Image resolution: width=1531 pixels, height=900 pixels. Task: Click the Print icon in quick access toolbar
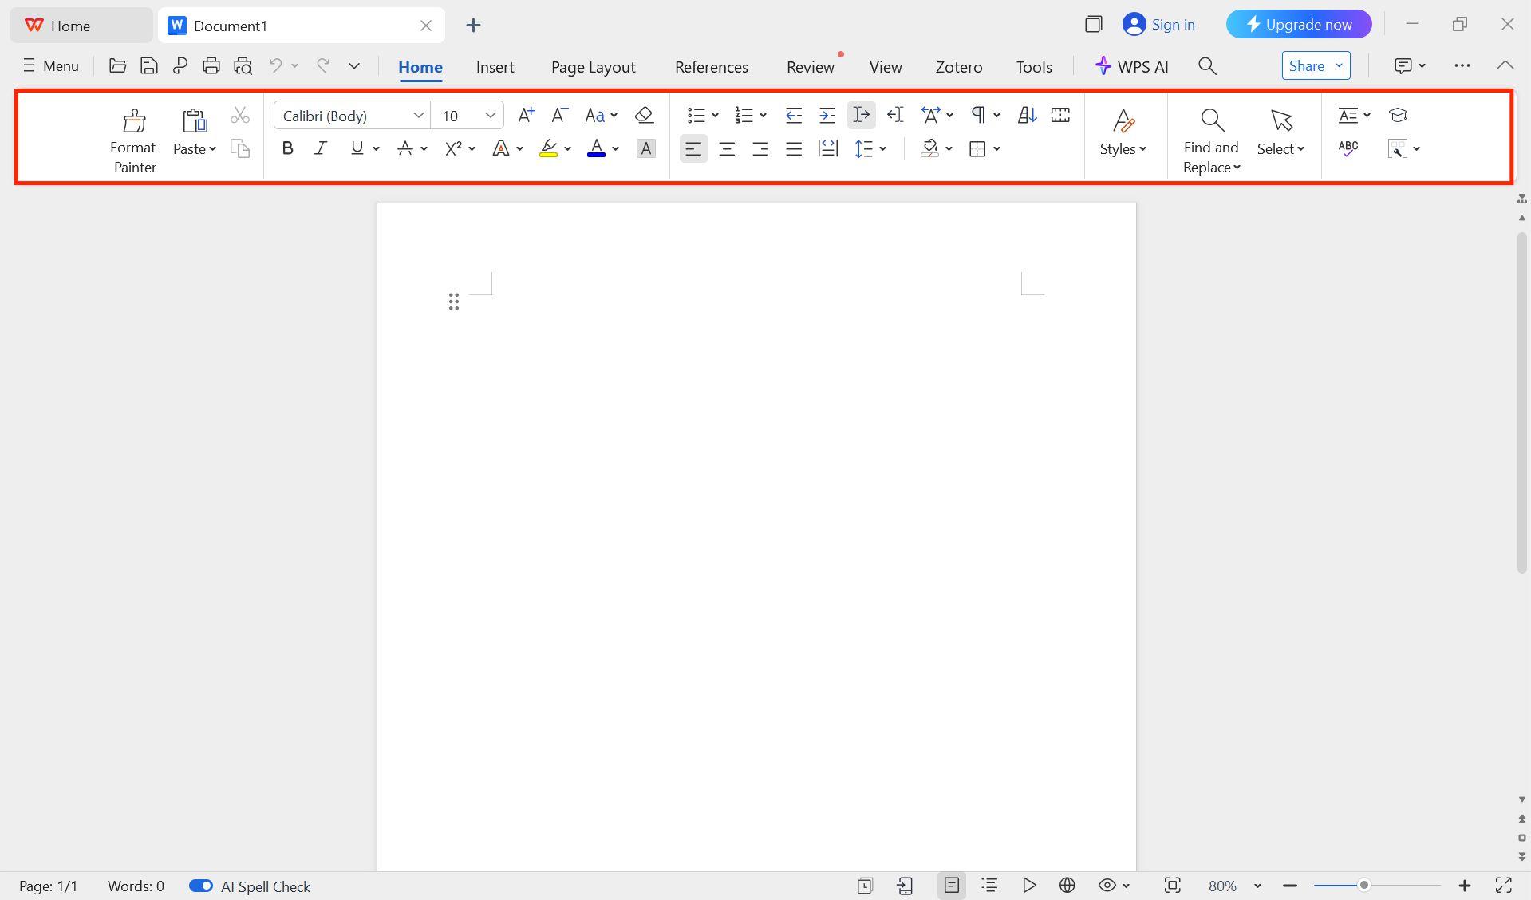pos(211,65)
